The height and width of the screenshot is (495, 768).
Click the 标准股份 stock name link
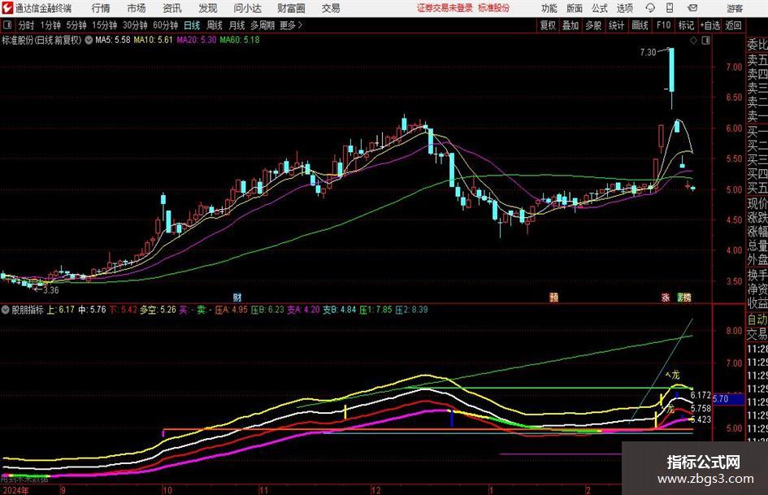(x=494, y=8)
